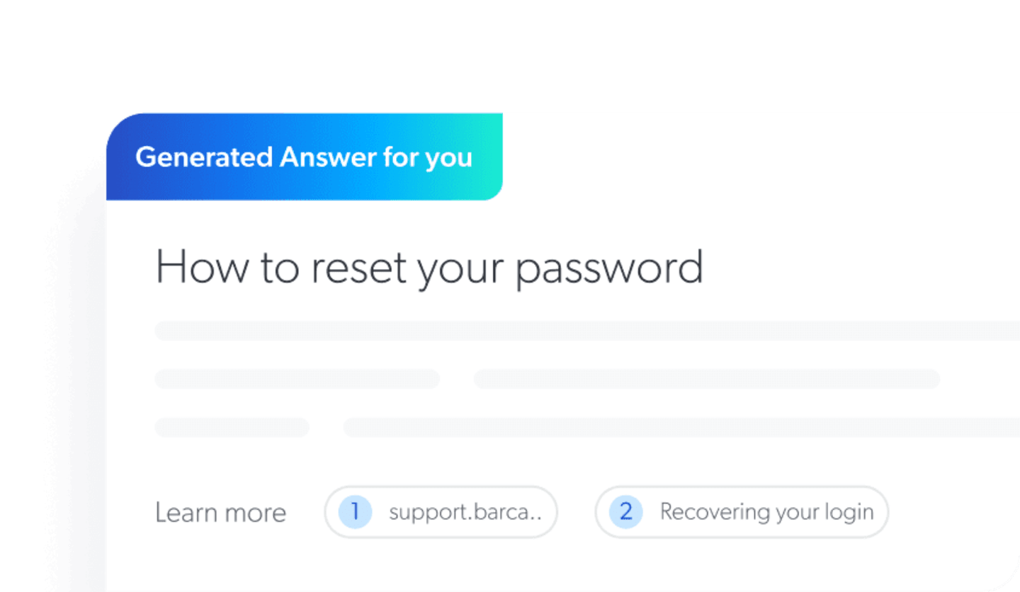Click the word "password" in the heading
Viewport: 1020px width, 592px height.
pos(608,270)
